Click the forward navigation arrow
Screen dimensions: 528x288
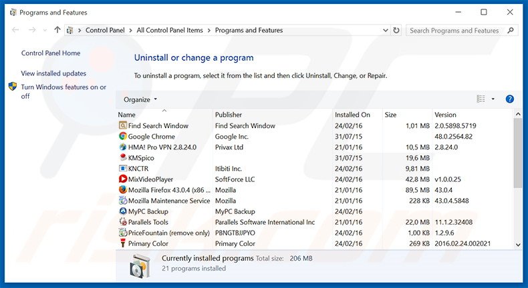(x=32, y=30)
